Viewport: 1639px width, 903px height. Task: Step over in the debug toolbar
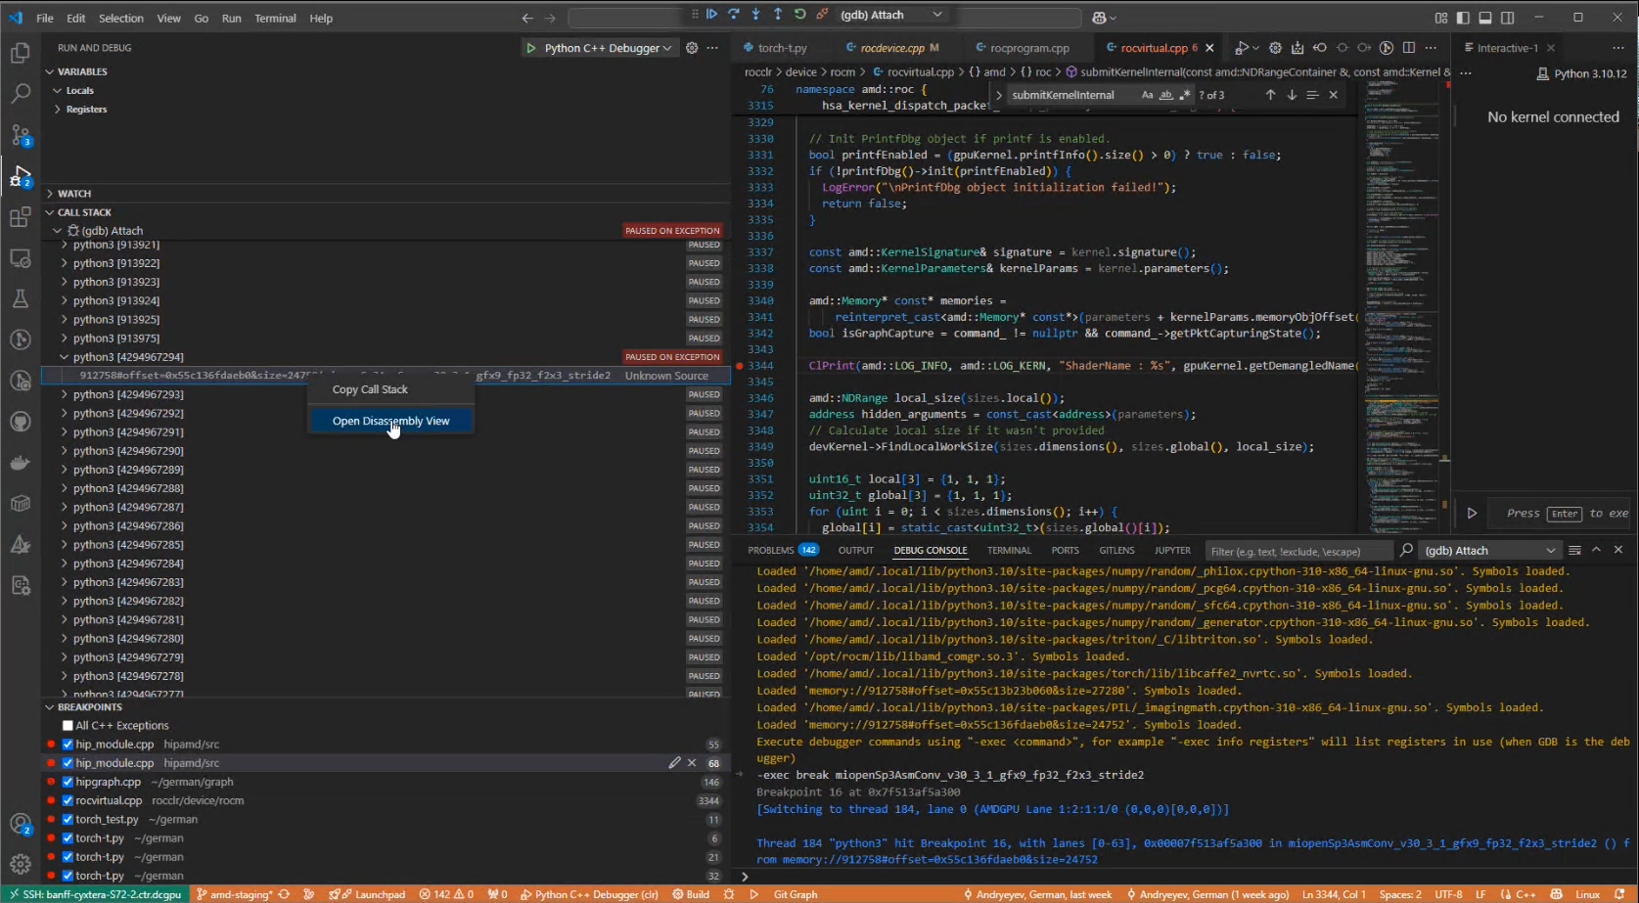point(733,14)
